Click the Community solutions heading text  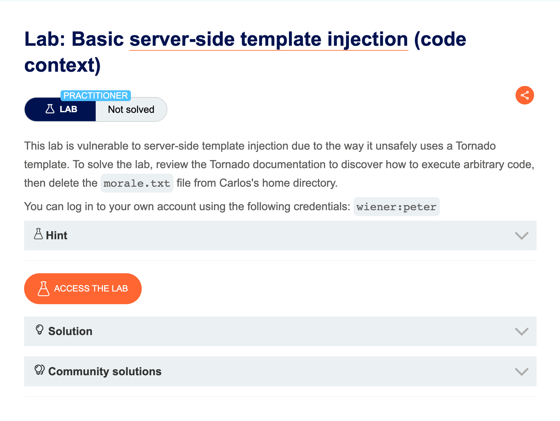click(x=105, y=372)
